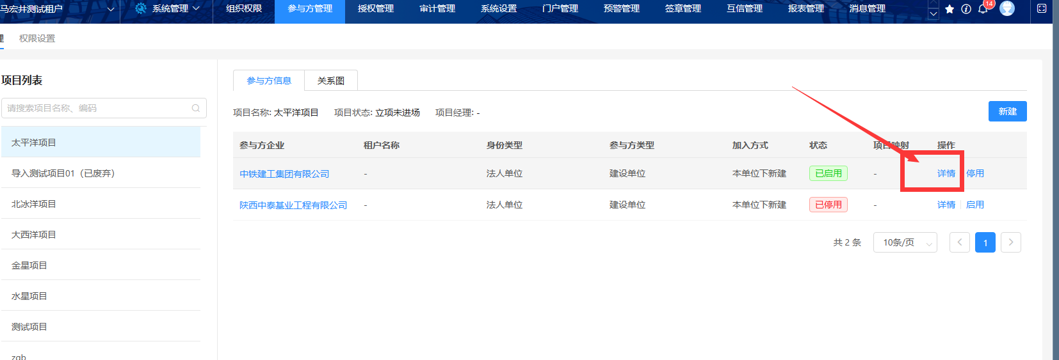
Task: Toggle fullscreen mode icon
Action: [1042, 8]
